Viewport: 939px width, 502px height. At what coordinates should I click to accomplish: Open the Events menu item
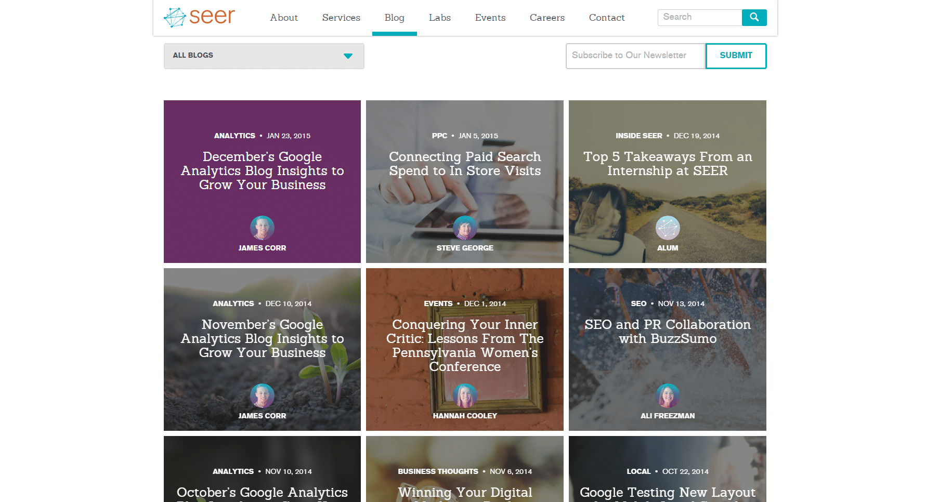click(x=490, y=18)
